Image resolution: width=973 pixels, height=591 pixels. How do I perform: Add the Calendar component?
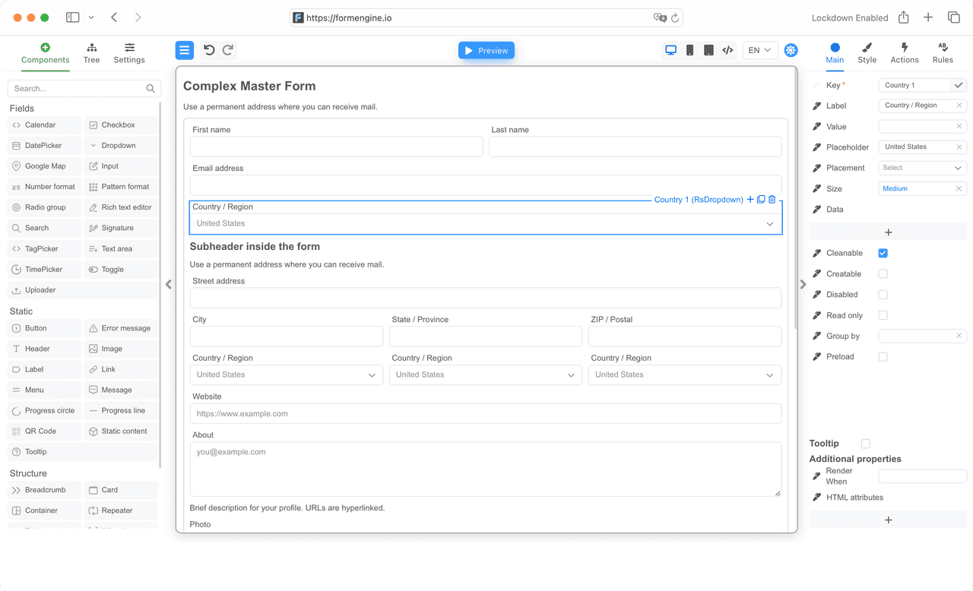(44, 125)
